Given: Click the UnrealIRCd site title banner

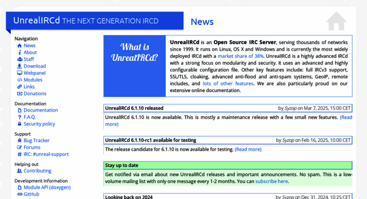Looking at the screenshot, I should [95, 21].
